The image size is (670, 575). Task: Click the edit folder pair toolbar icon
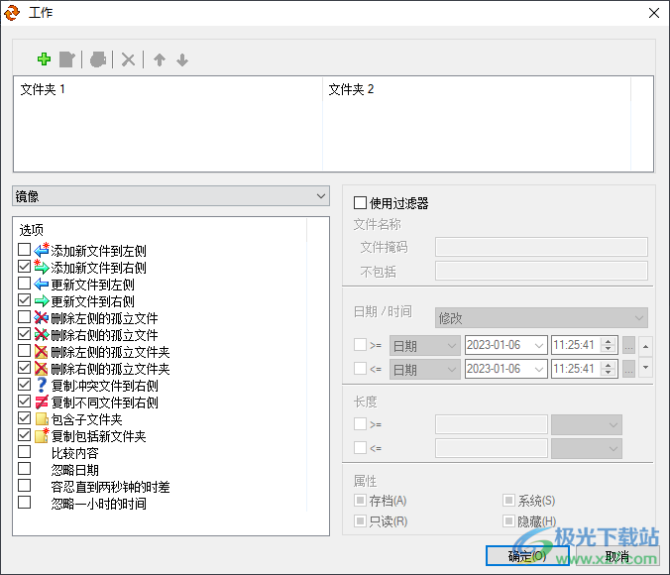(x=67, y=59)
